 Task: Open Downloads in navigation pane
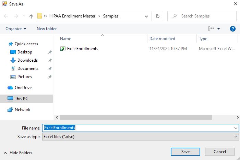[27, 60]
